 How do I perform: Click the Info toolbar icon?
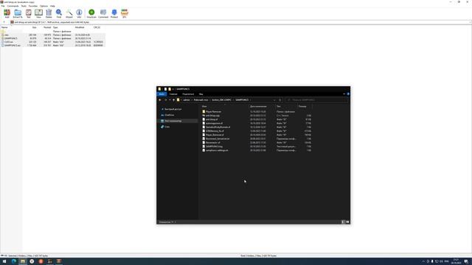click(79, 13)
